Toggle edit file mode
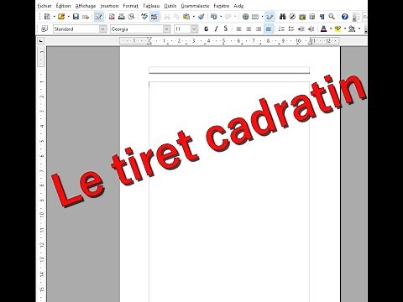 coord(98,17)
